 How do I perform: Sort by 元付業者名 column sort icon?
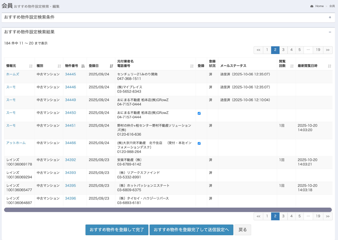tap(192, 66)
